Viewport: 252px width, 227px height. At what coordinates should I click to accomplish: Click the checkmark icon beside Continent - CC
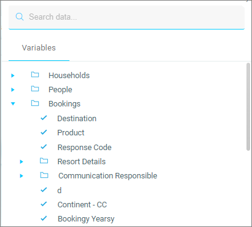44,204
